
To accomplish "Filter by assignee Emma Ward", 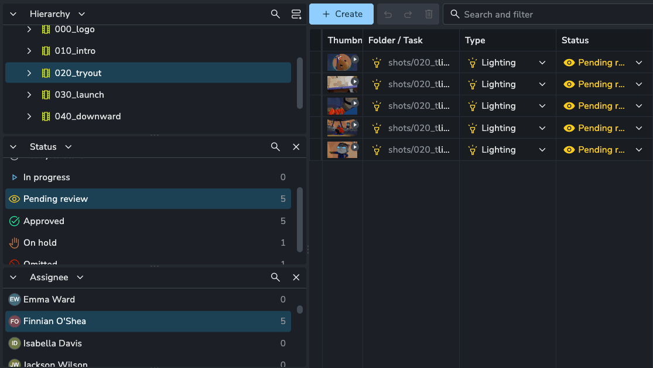I will (x=148, y=300).
